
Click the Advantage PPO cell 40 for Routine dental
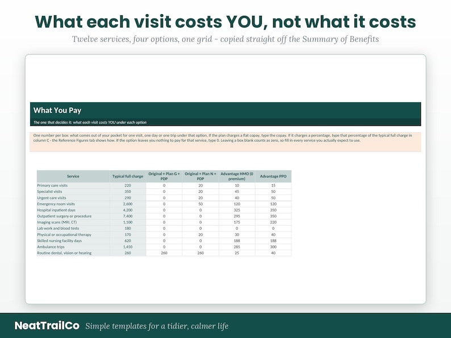click(x=273, y=253)
